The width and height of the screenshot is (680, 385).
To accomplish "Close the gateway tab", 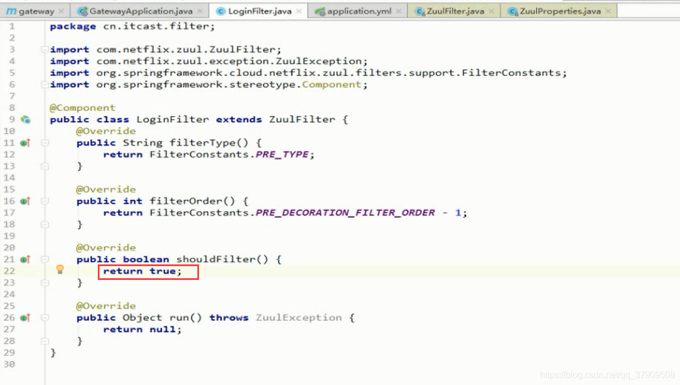I will pos(61,11).
